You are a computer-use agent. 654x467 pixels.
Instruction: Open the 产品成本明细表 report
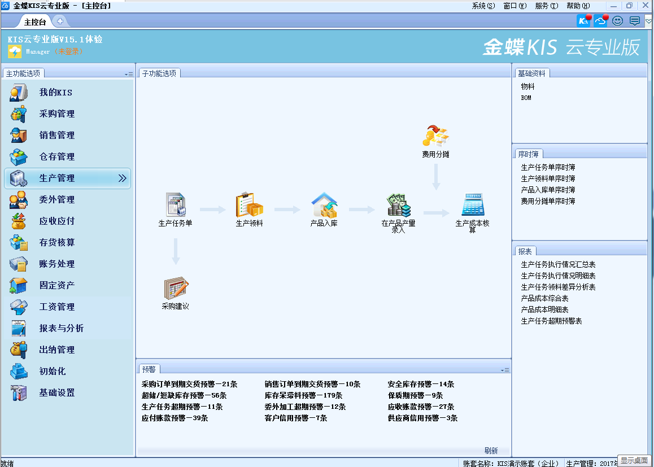click(x=545, y=309)
